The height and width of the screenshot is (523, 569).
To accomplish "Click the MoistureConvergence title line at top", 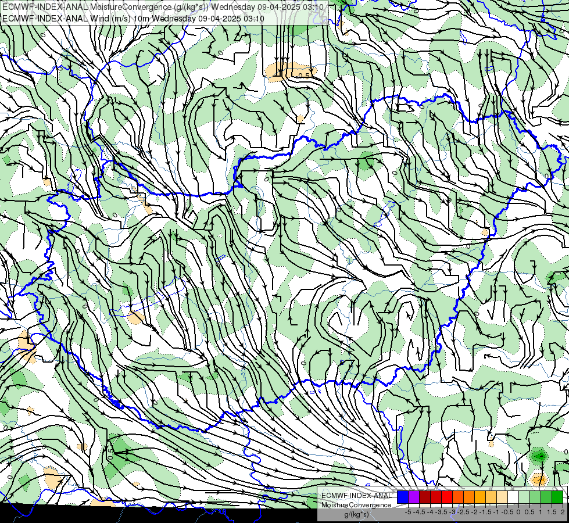I will tap(163, 7).
